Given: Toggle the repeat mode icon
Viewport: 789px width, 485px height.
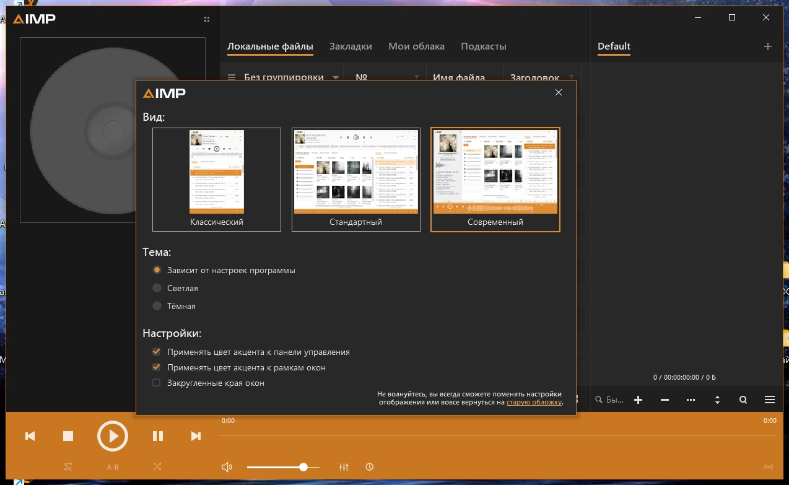Looking at the screenshot, I should pos(68,466).
